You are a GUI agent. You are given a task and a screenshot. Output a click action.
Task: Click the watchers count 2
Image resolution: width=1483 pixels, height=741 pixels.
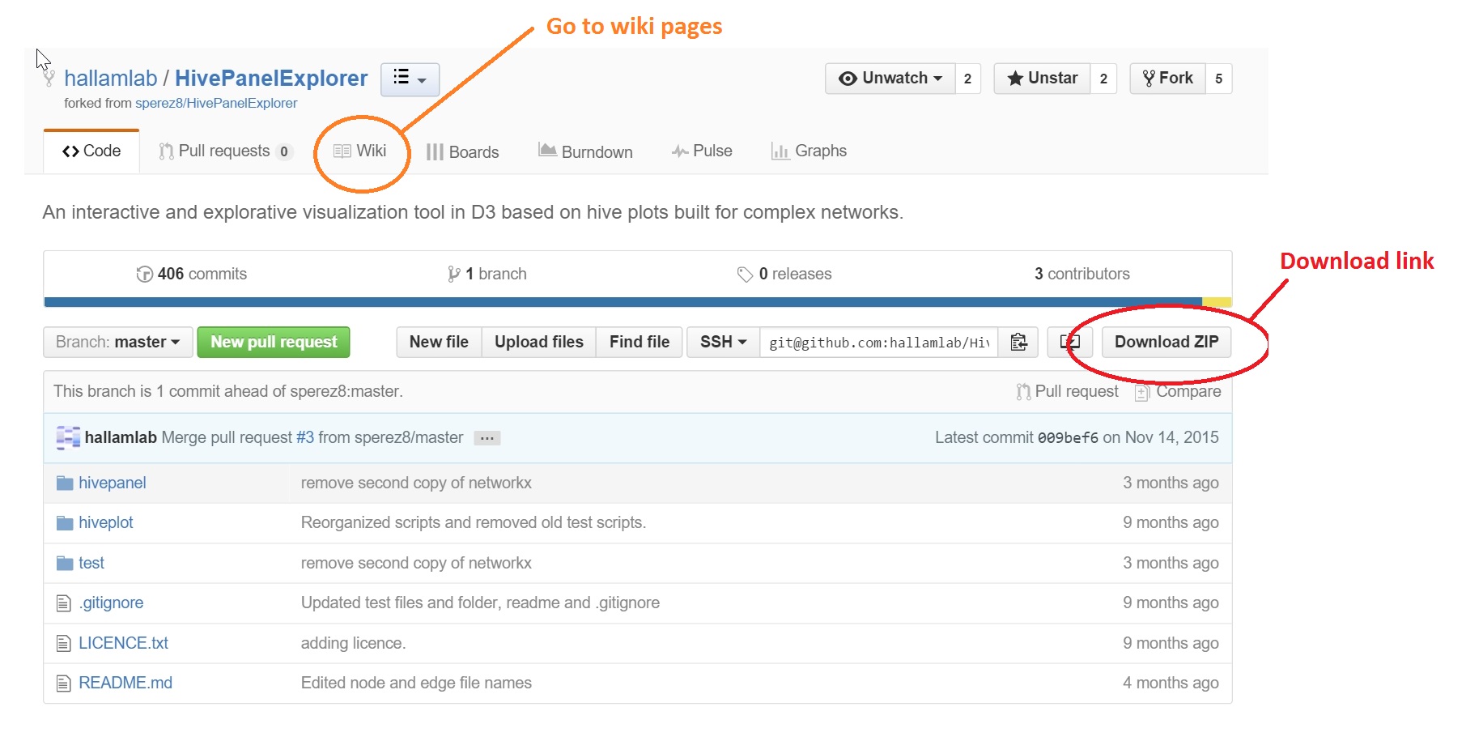click(x=967, y=79)
